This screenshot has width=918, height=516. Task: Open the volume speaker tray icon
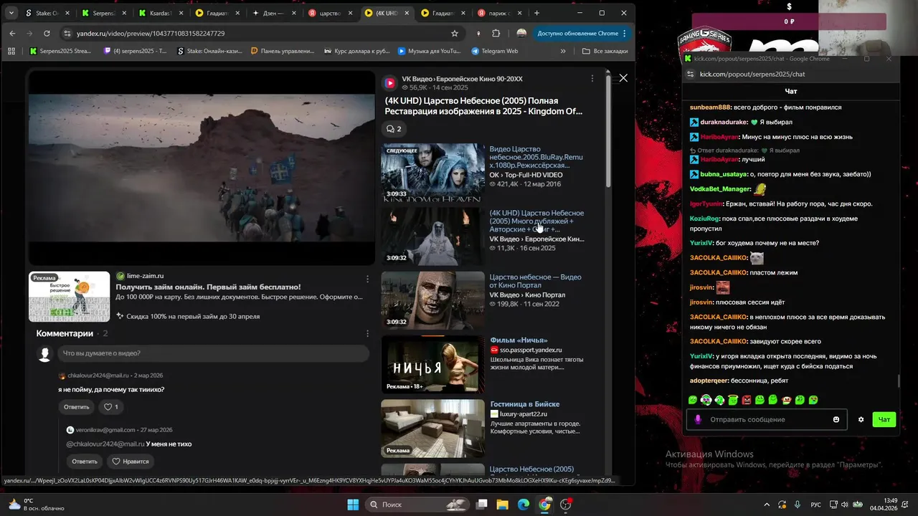[x=845, y=505]
